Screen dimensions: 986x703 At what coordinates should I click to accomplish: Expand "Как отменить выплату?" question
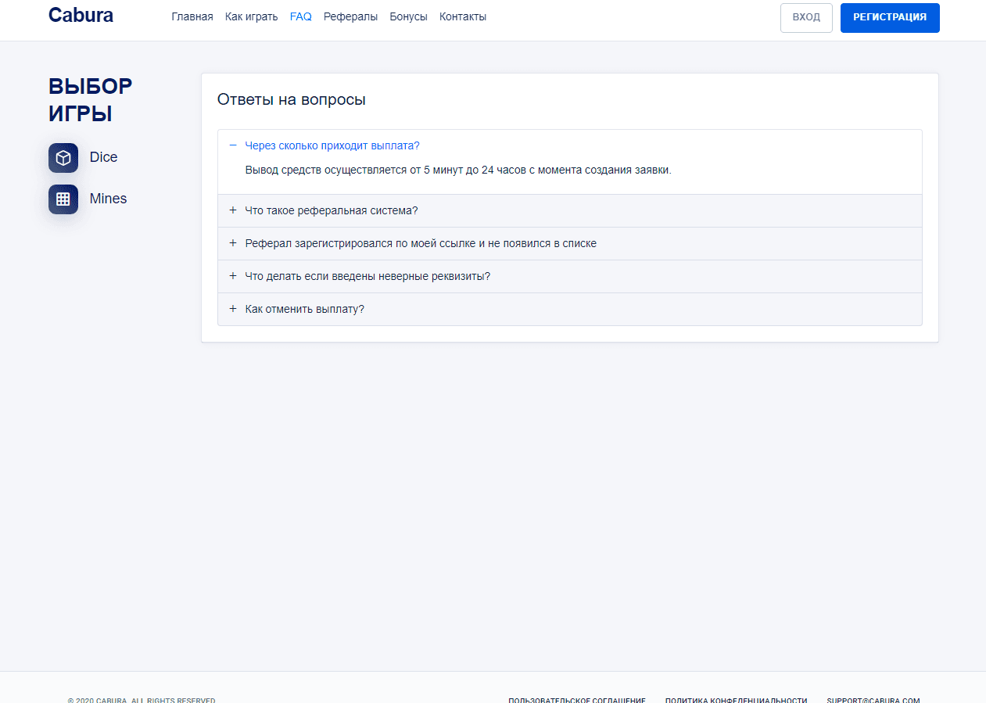coord(305,310)
